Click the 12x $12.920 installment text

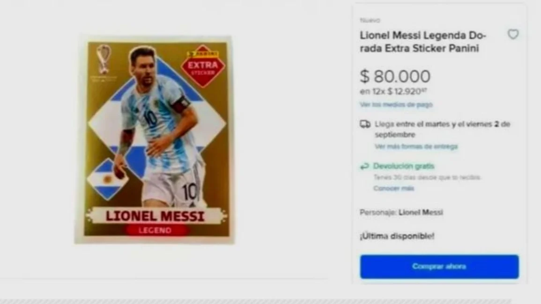tap(393, 92)
